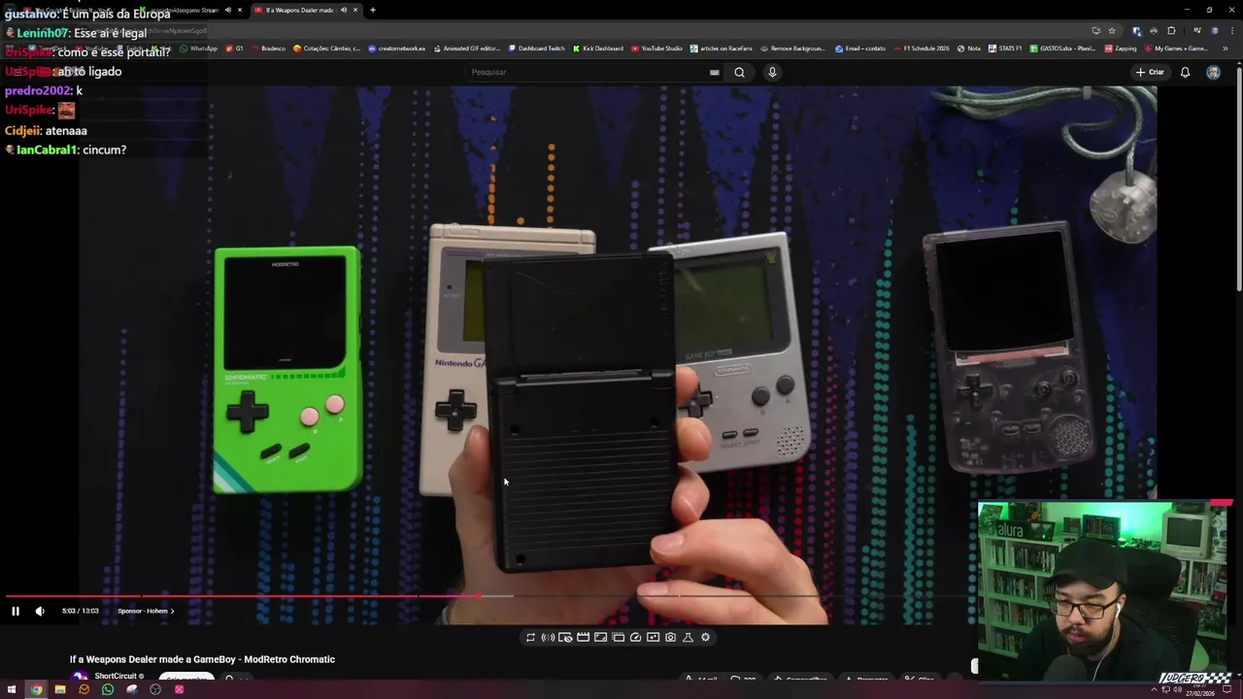Open a new browser tab
1243x699 pixels.
tap(373, 10)
